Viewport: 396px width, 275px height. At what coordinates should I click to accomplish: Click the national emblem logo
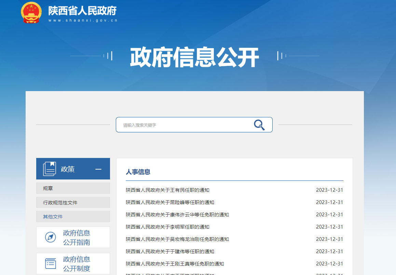[31, 13]
